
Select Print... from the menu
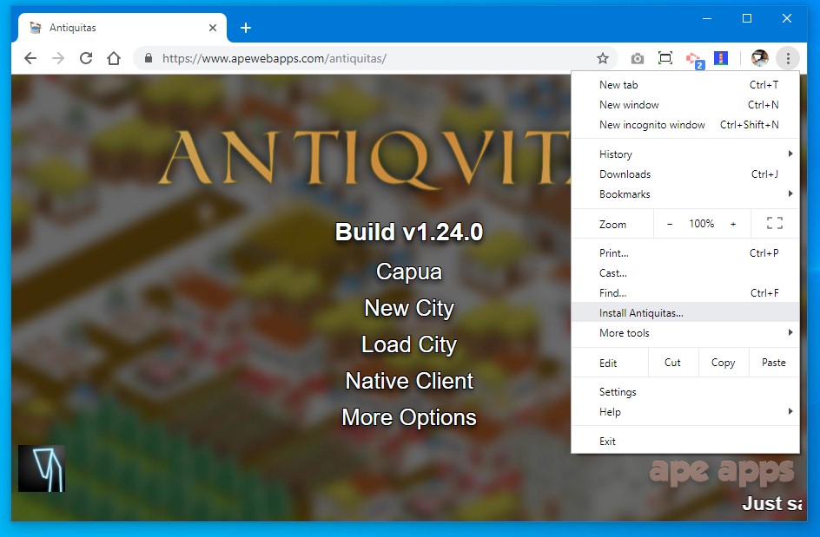pyautogui.click(x=685, y=252)
